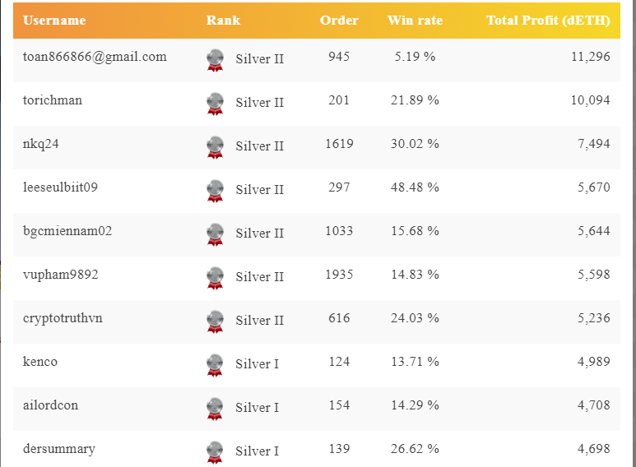The width and height of the screenshot is (636, 467).
Task: Sort by the Username column header
Action: coord(54,21)
